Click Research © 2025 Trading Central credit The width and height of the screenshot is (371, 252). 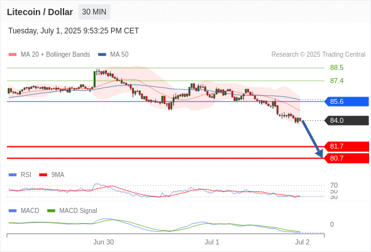point(318,55)
